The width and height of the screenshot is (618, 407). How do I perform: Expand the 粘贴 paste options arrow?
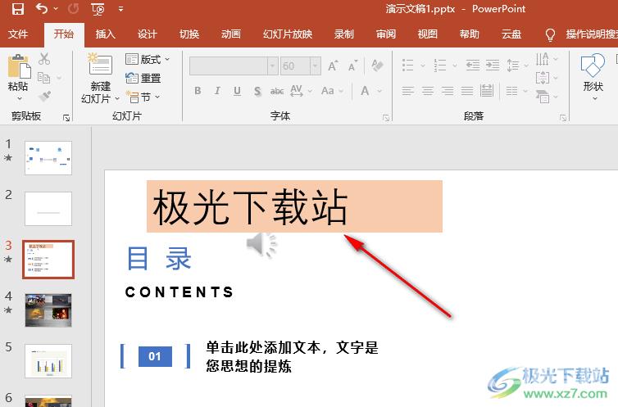pyautogui.click(x=20, y=98)
